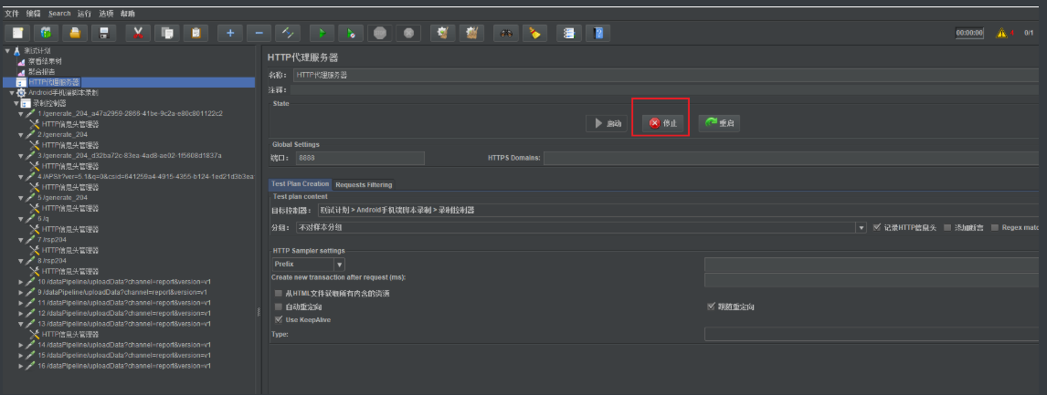Open the 运行 menu
Screen dimensions: 1047x395
point(84,14)
